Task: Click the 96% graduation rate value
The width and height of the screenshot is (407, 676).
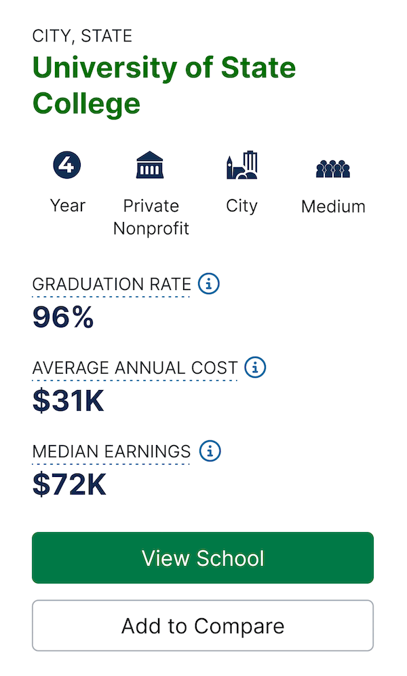Action: 63,317
